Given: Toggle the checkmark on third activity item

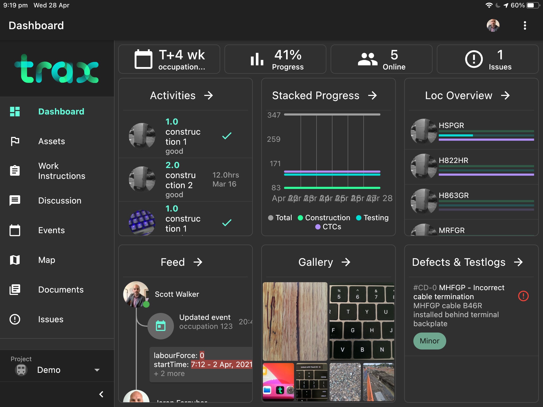Looking at the screenshot, I should point(227,222).
